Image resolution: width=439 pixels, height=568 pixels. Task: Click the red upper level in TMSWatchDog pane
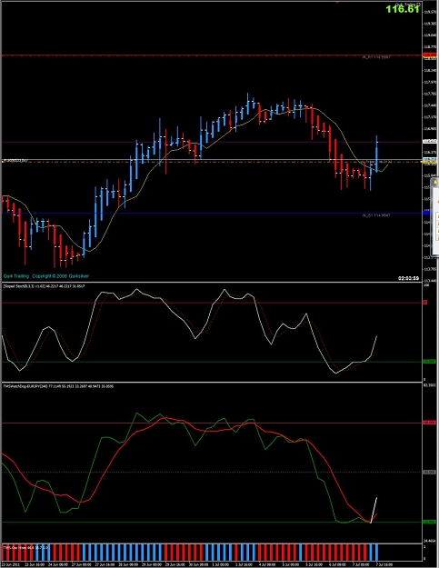211,423
